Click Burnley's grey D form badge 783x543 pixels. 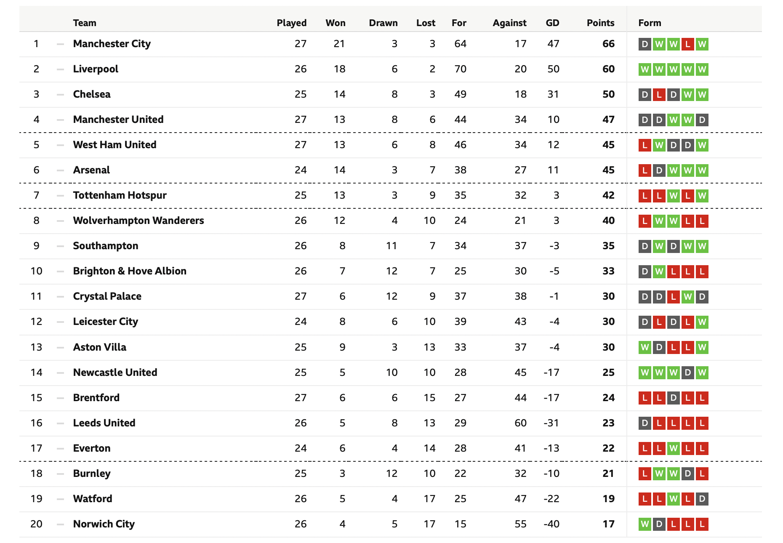point(688,474)
